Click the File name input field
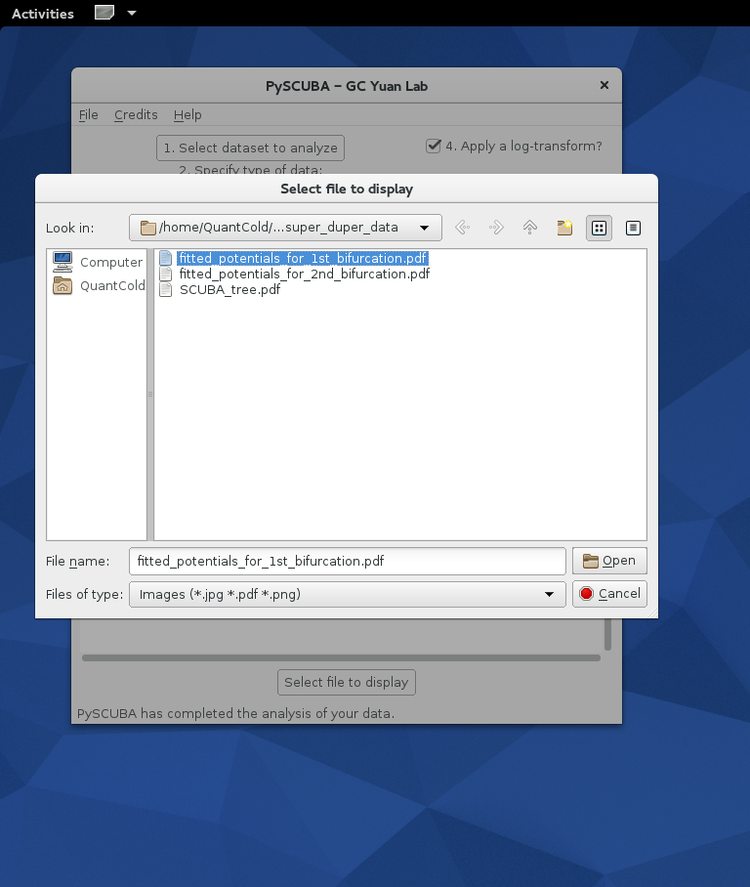The image size is (750, 887). 348,561
